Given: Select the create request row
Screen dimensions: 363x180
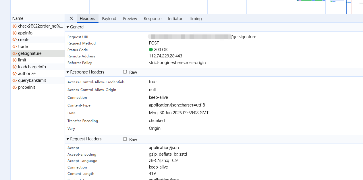Looking at the screenshot, I should tap(38, 40).
